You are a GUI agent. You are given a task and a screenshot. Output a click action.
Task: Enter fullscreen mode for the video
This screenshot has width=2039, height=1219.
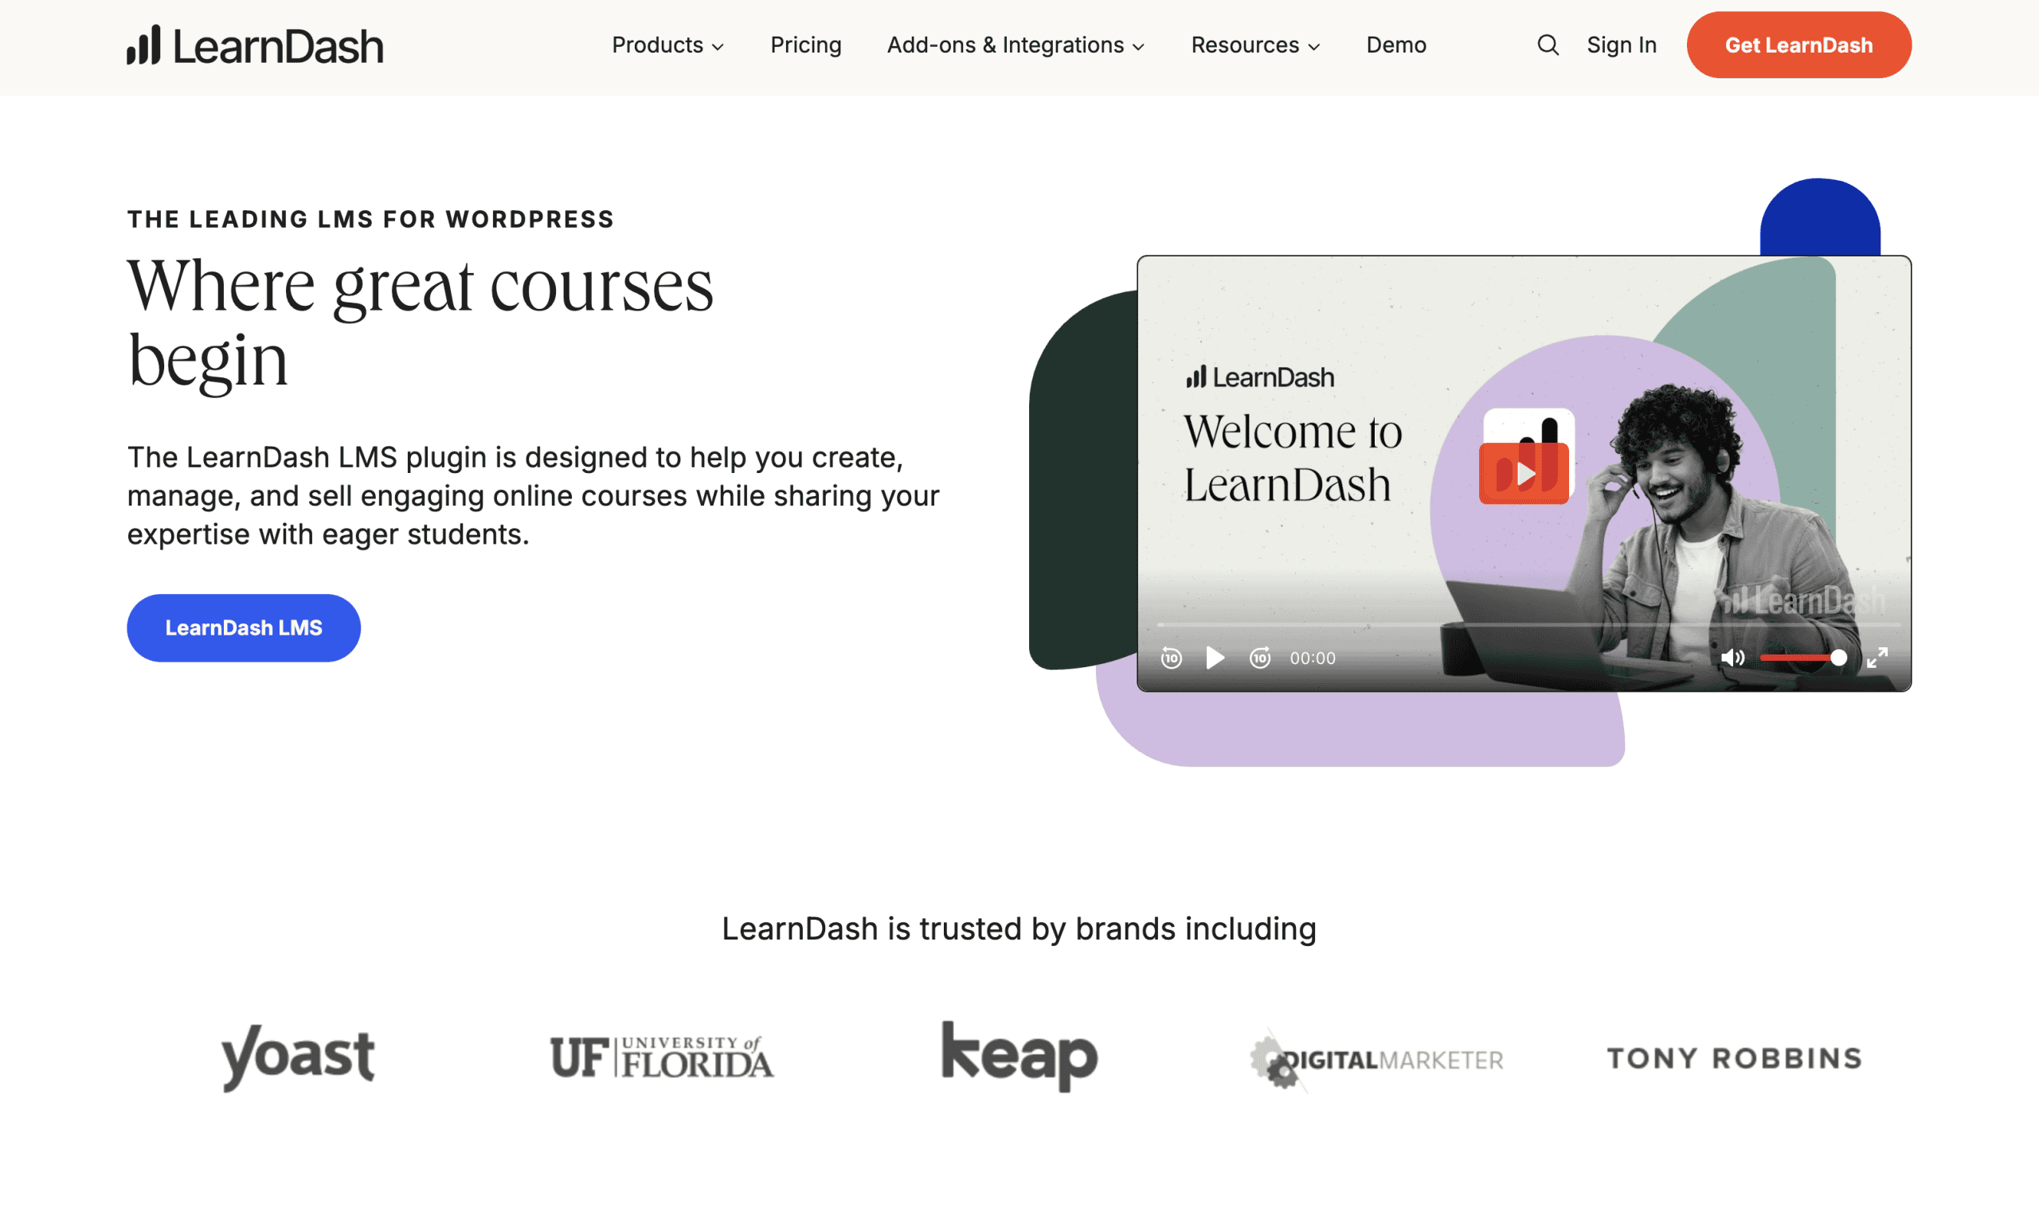(x=1877, y=658)
